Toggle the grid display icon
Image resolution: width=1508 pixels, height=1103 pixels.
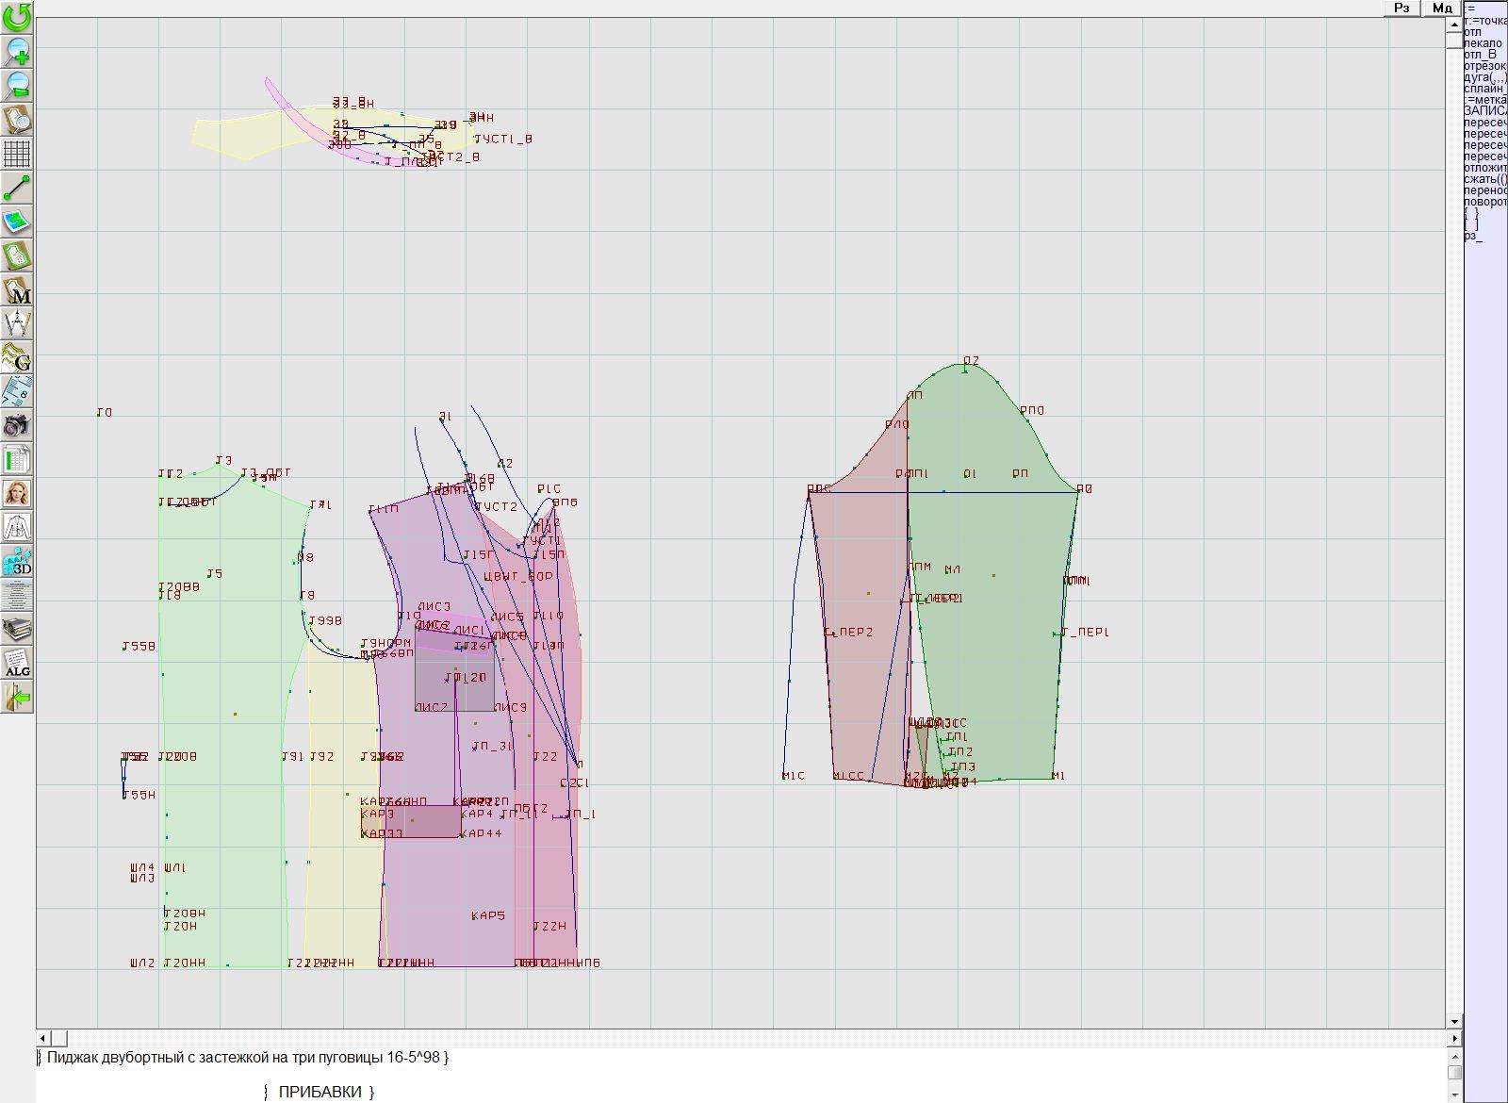[x=17, y=153]
